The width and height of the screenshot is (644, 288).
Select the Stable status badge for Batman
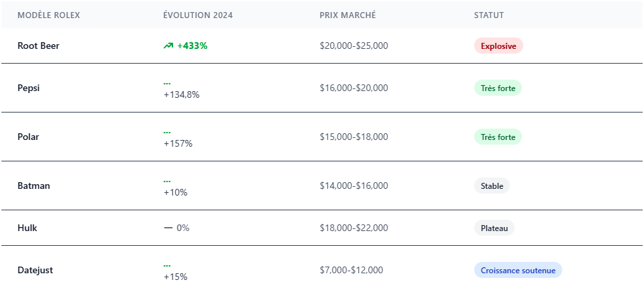coord(492,186)
